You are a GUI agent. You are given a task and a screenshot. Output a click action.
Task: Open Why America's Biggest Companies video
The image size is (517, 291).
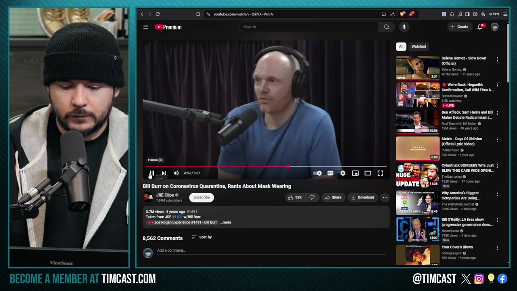click(460, 196)
